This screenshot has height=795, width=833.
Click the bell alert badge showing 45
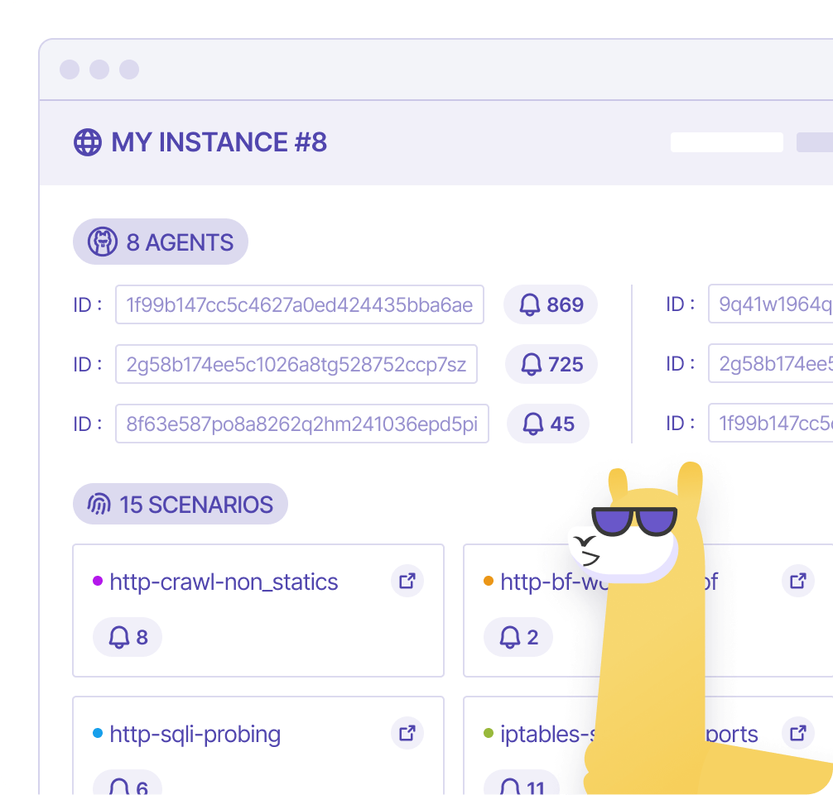point(547,424)
